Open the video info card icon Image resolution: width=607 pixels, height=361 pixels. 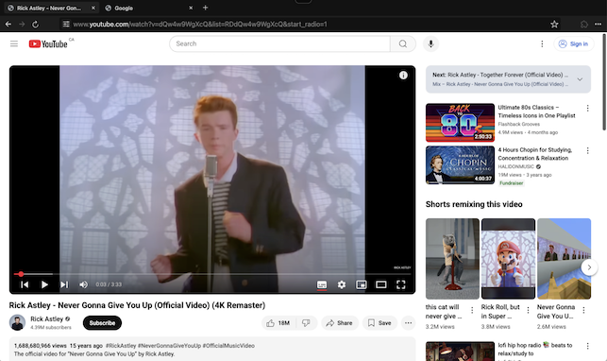pos(403,76)
